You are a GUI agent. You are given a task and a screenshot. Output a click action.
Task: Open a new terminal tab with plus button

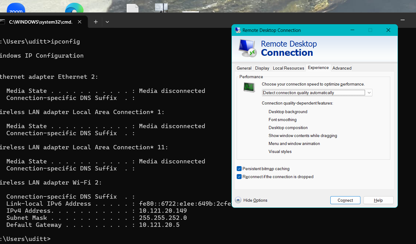click(x=96, y=22)
